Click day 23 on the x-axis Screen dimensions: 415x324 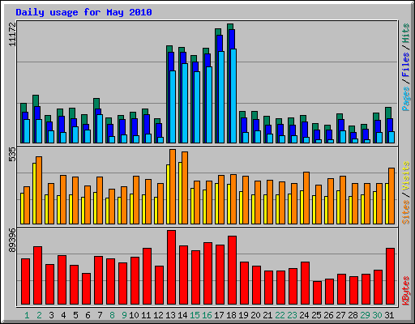click(292, 315)
